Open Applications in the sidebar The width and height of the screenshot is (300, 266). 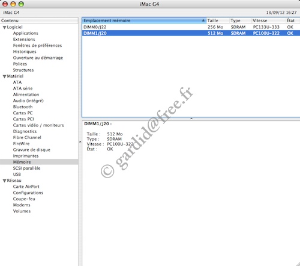[26, 33]
